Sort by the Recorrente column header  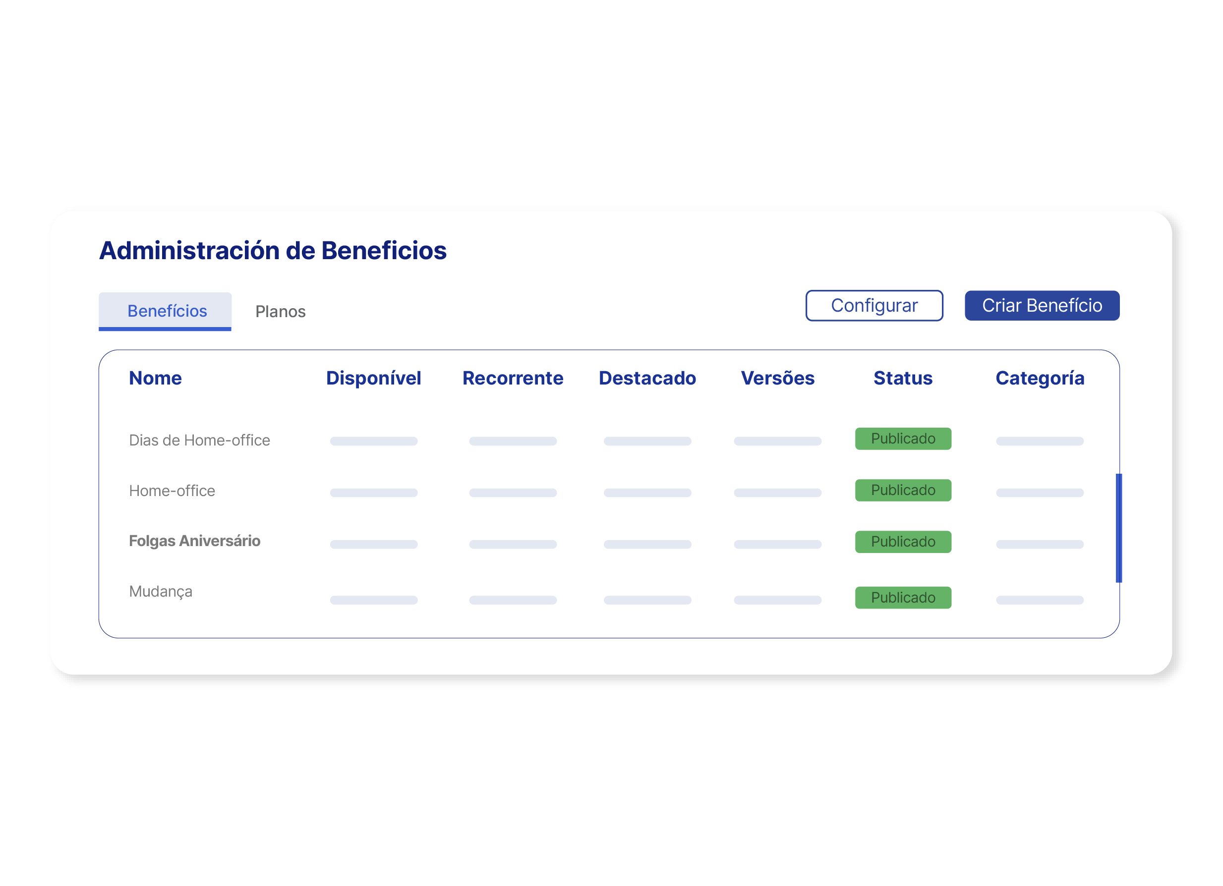click(x=512, y=378)
